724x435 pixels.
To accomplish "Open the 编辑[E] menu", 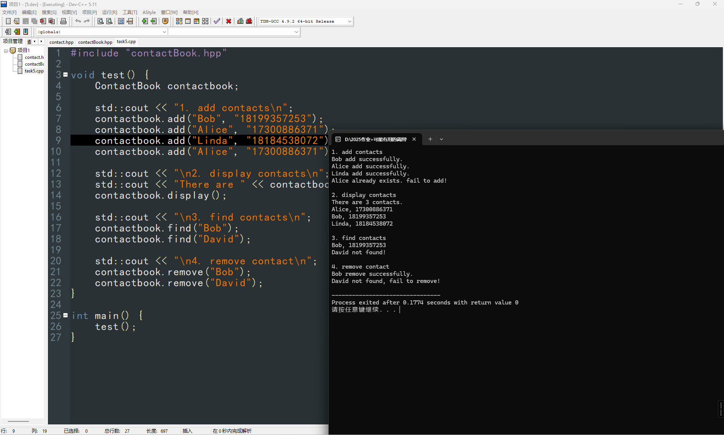I will pyautogui.click(x=29, y=12).
